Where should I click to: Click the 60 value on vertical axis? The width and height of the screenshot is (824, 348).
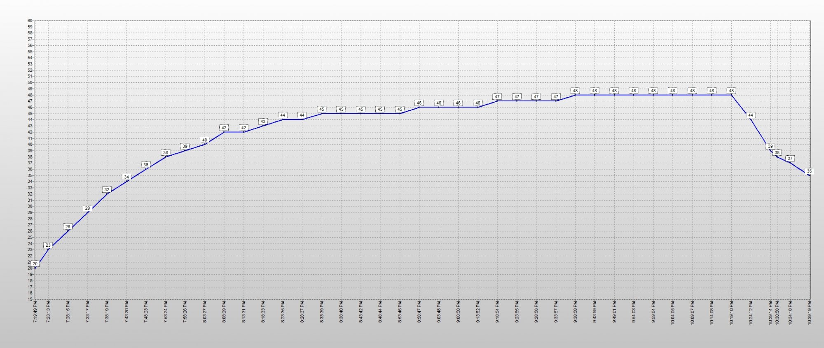coord(30,21)
